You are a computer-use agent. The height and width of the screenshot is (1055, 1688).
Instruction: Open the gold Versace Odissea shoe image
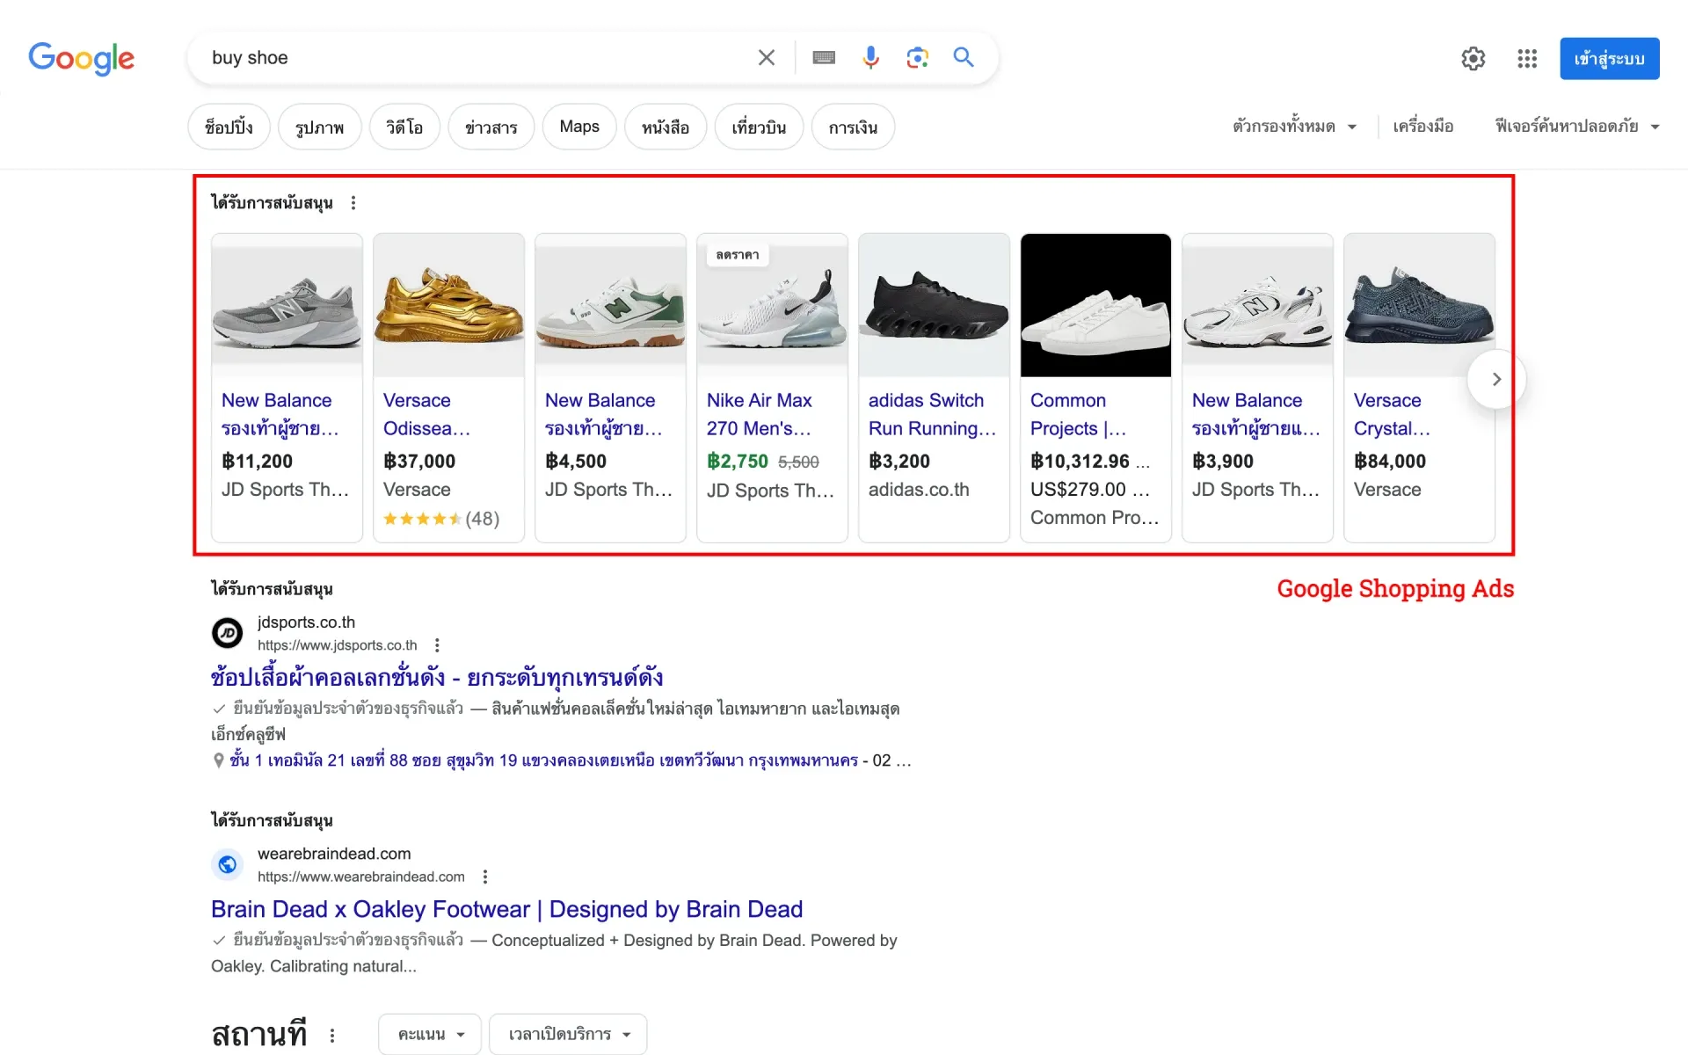(x=448, y=305)
